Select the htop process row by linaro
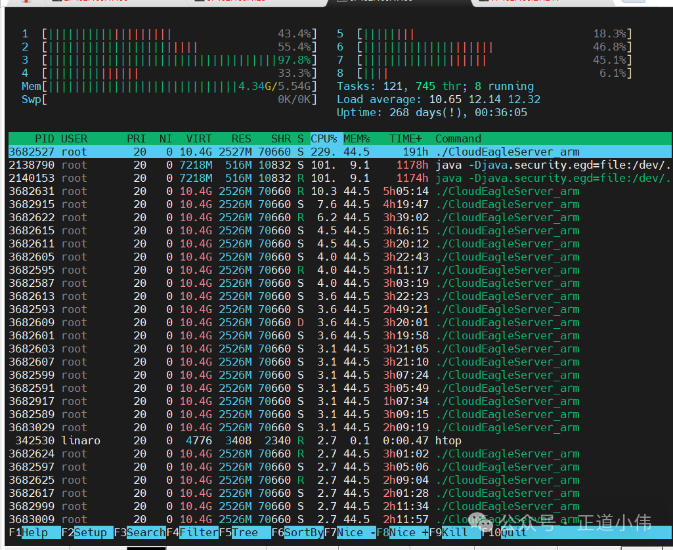This screenshot has width=673, height=550. click(x=340, y=440)
